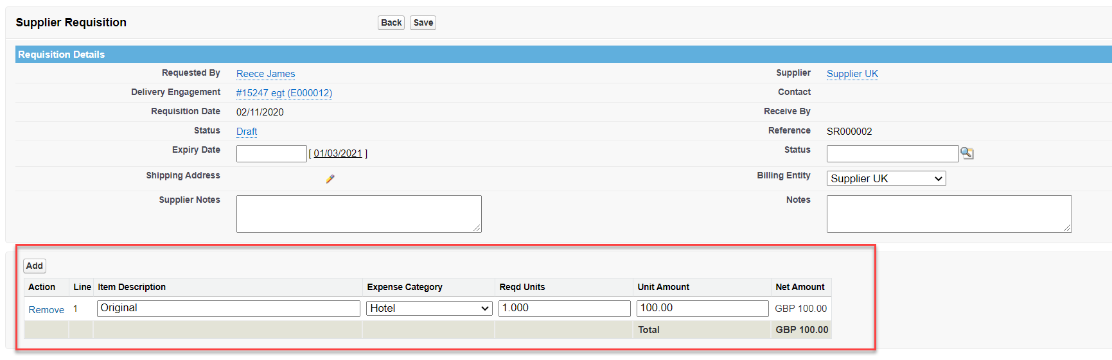Open the Billing Entity dropdown
This screenshot has width=1112, height=360.
(886, 178)
